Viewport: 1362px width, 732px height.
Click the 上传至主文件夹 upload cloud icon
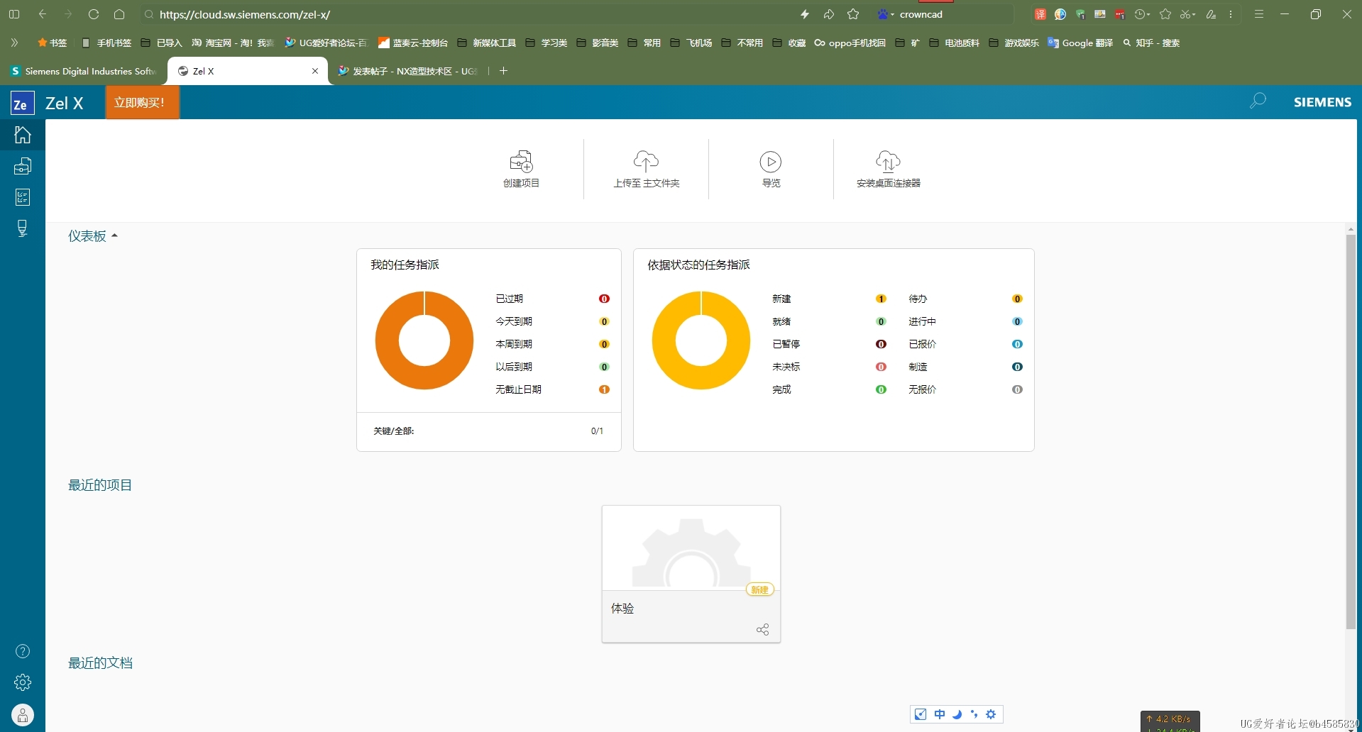click(646, 162)
